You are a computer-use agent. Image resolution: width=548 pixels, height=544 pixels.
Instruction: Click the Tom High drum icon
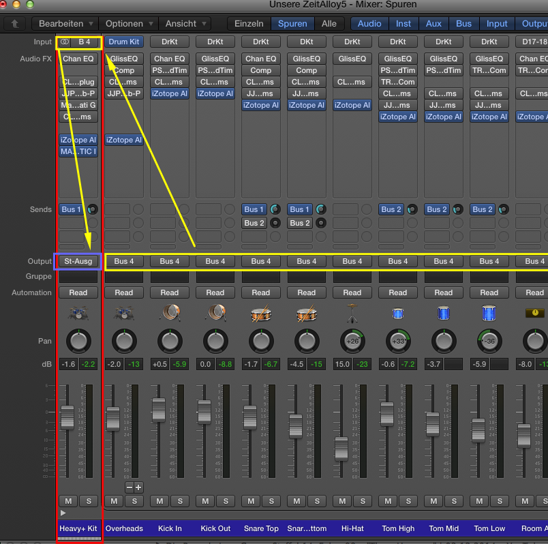pyautogui.click(x=398, y=314)
